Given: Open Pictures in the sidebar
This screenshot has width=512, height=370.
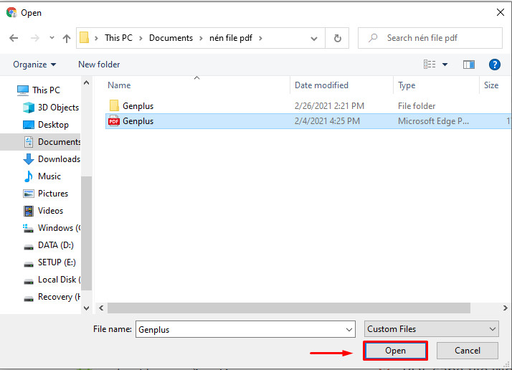Looking at the screenshot, I should [53, 194].
